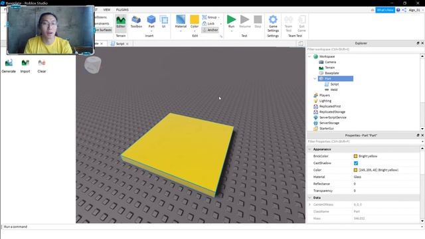Collapse the Workspace tree node
The image size is (425, 239).
(309, 56)
